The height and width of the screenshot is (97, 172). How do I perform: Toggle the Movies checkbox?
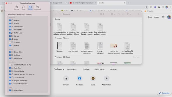coord(10,36)
